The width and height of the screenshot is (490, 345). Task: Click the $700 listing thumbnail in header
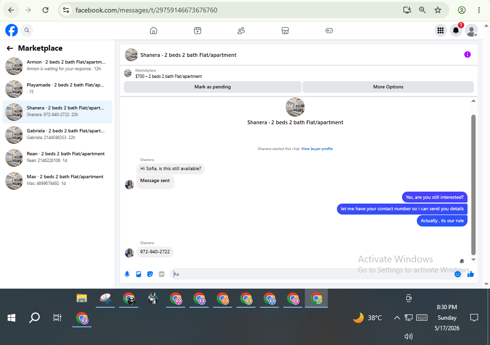(x=128, y=73)
